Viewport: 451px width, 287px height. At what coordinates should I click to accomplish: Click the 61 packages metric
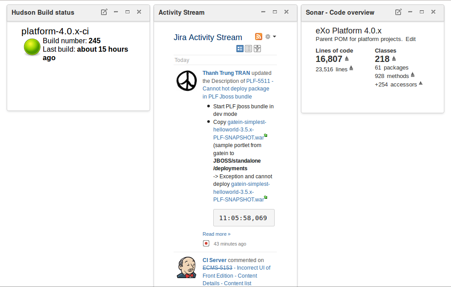coord(391,68)
